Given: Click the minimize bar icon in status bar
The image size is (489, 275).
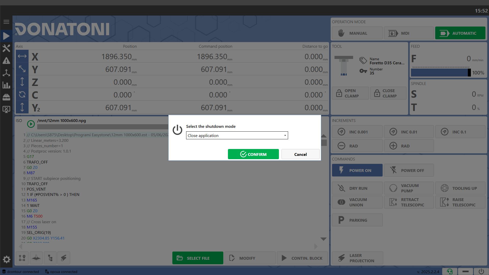Looking at the screenshot, I should pyautogui.click(x=466, y=271).
